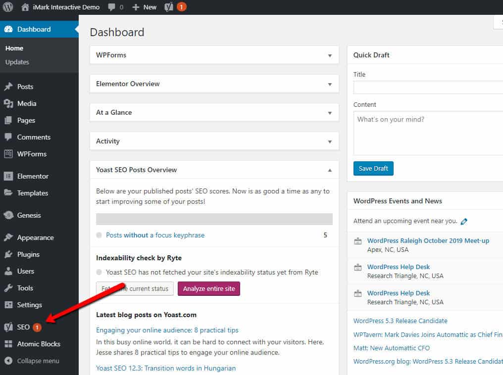Open the comments bubble in admin bar
Image resolution: width=503 pixels, height=375 pixels.
[111, 7]
